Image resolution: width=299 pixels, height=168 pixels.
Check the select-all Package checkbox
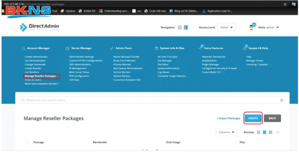tap(27, 142)
